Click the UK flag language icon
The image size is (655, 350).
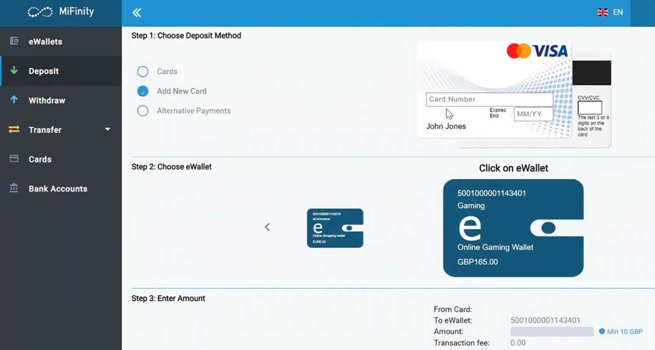[x=603, y=12]
